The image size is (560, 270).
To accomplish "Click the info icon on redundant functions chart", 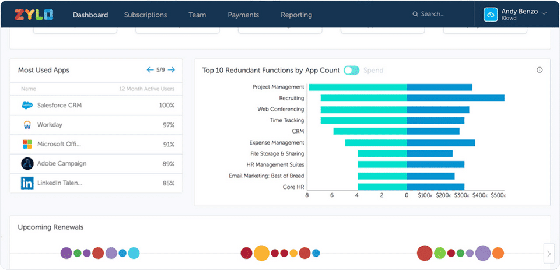I will click(x=540, y=71).
